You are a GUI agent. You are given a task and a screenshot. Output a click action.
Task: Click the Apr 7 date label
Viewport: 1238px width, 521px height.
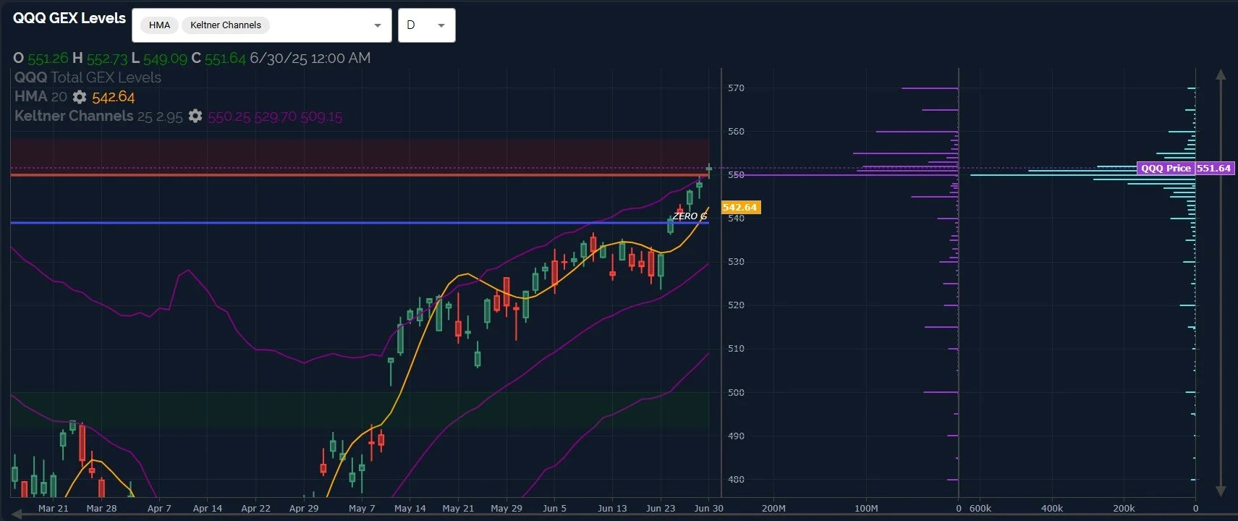[x=159, y=509]
